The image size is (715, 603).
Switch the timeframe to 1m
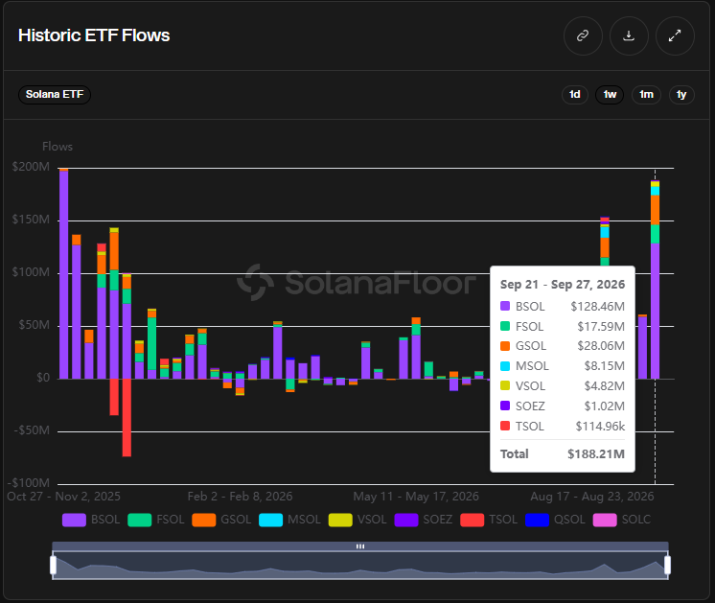click(x=646, y=94)
